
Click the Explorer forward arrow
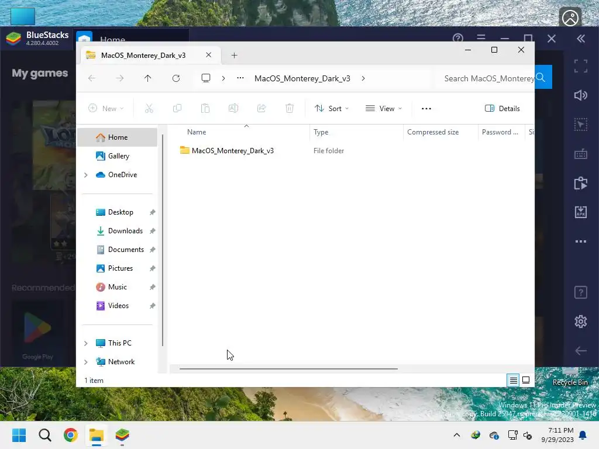pos(120,78)
